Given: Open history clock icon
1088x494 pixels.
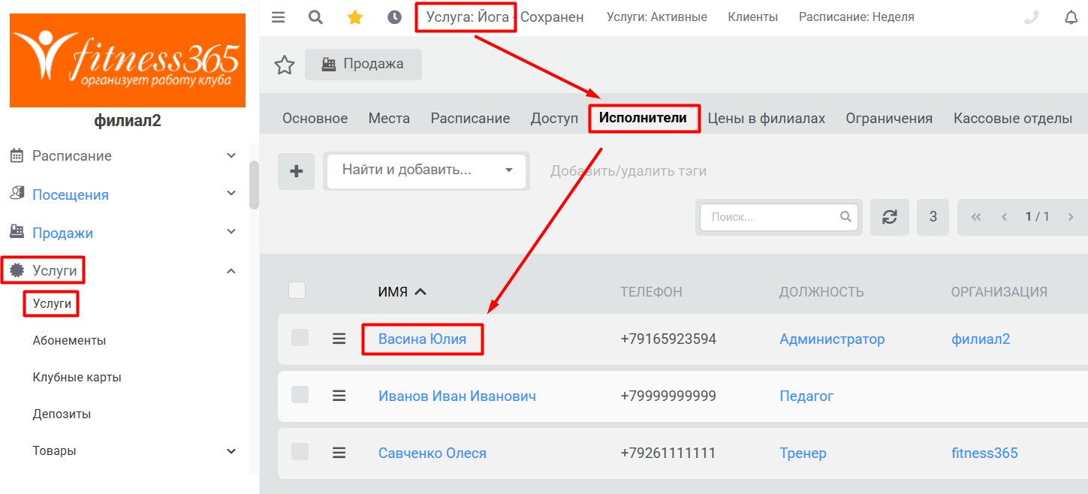Looking at the screenshot, I should [394, 17].
